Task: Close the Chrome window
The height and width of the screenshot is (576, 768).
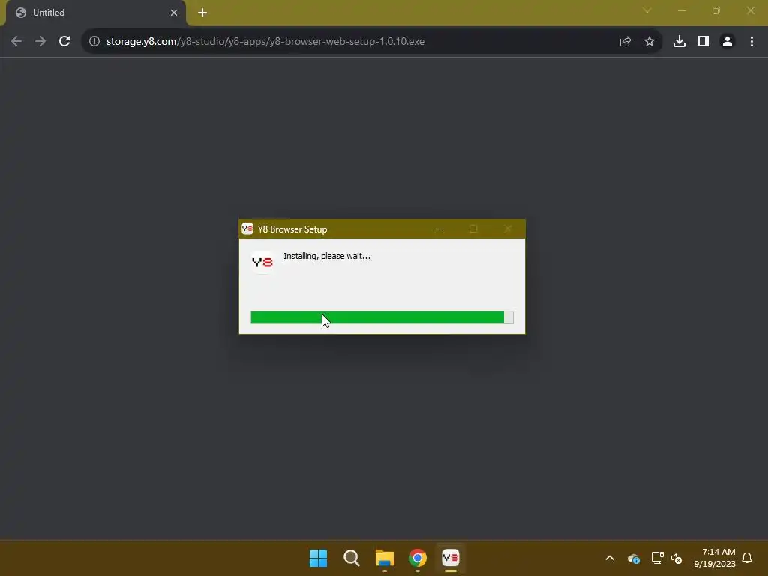Action: coord(750,10)
